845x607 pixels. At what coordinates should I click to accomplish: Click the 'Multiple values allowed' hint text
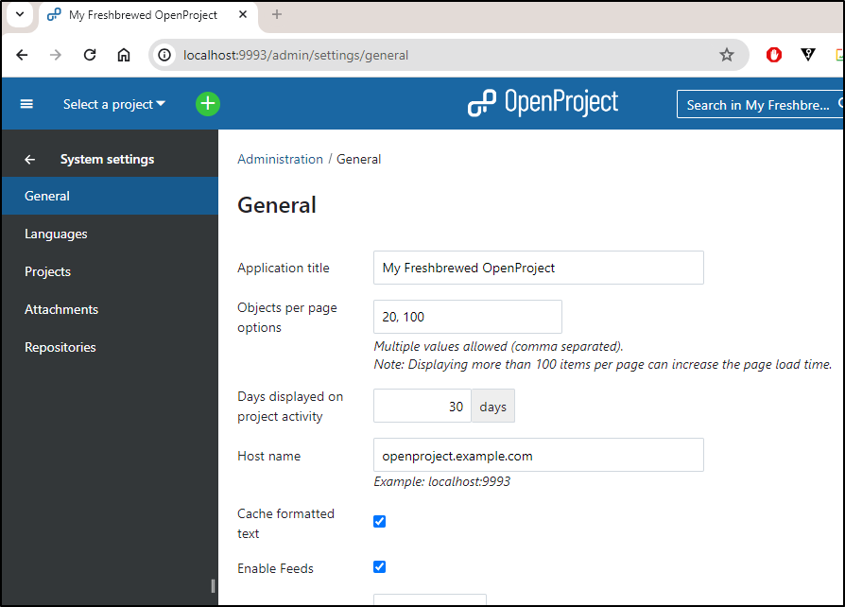(x=498, y=346)
